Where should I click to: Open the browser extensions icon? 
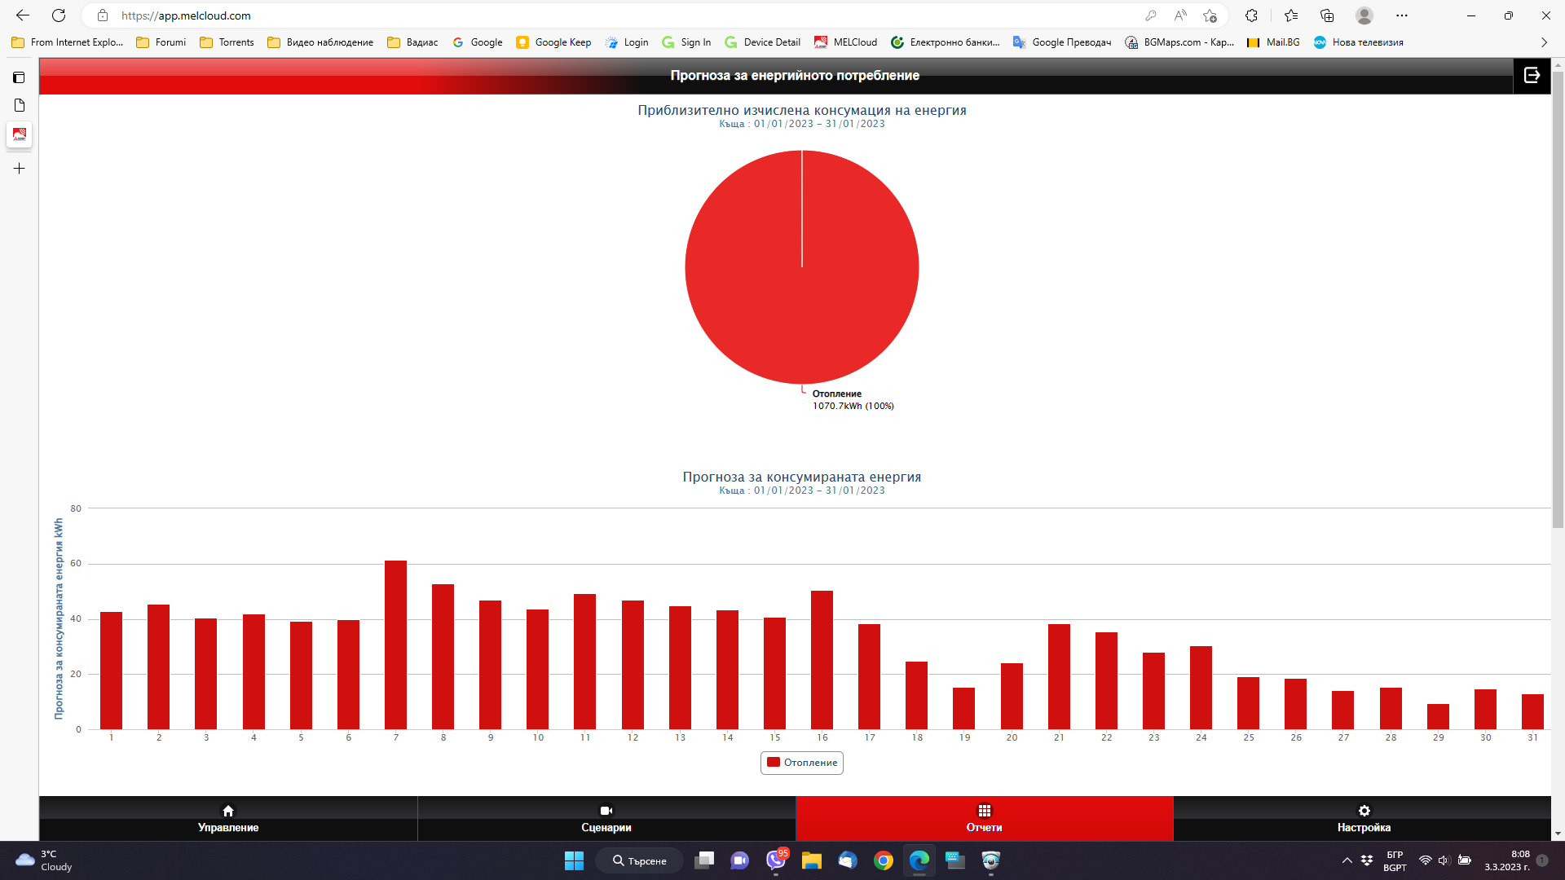pos(1251,15)
